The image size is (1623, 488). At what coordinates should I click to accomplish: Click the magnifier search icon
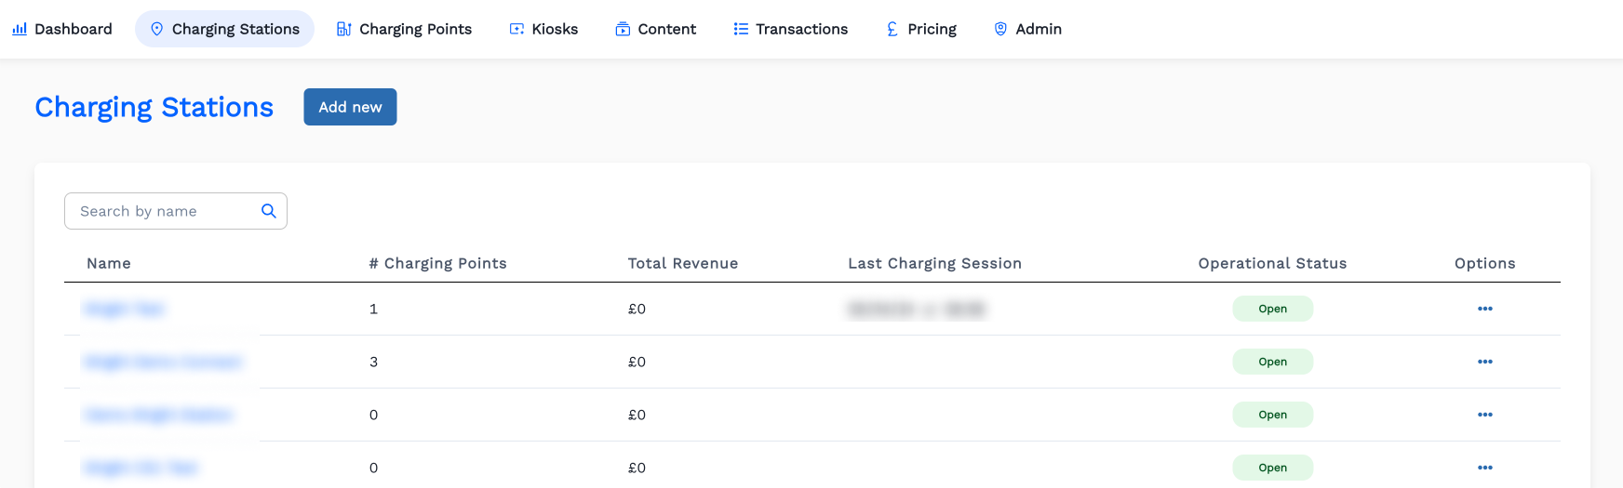click(x=268, y=211)
